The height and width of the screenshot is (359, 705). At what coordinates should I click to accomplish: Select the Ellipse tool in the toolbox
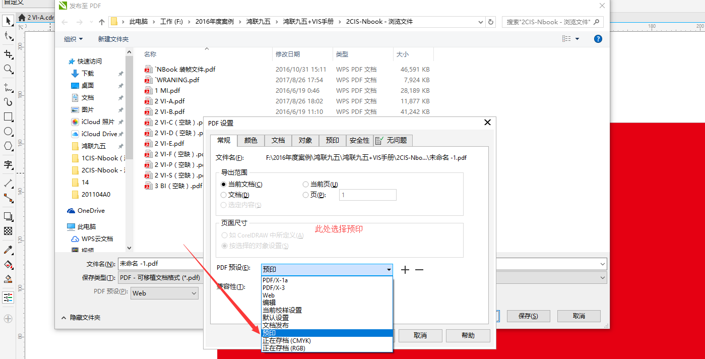click(8, 132)
